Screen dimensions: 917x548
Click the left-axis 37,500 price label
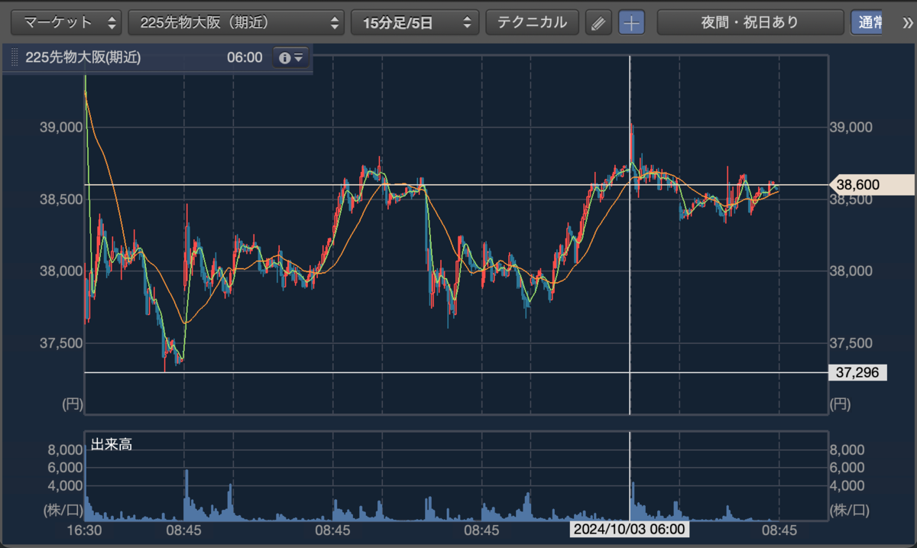coord(60,342)
